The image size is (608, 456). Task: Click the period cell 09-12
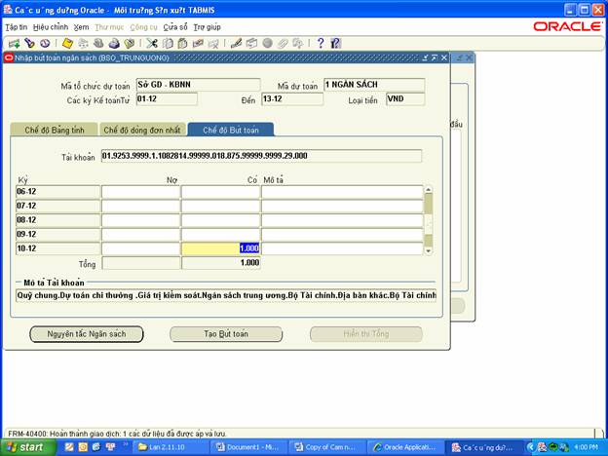[57, 235]
